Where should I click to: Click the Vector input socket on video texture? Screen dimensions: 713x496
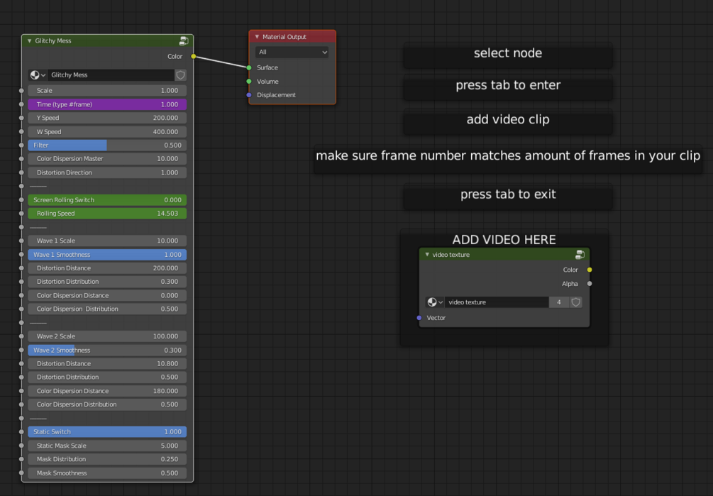pyautogui.click(x=419, y=318)
